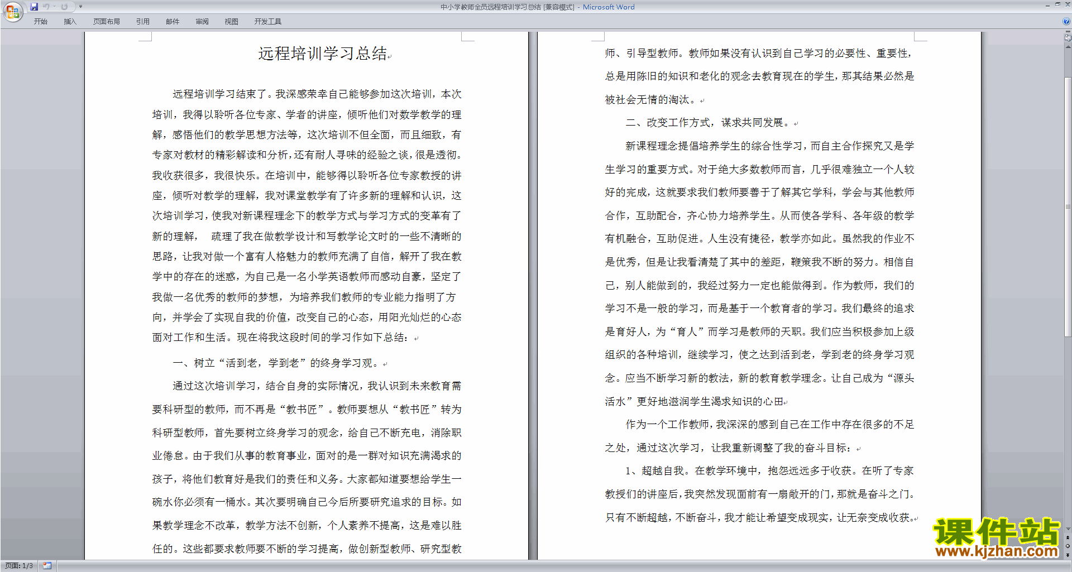
Task: Click the line starting 新课程理念提倡培养学生
Action: point(770,146)
